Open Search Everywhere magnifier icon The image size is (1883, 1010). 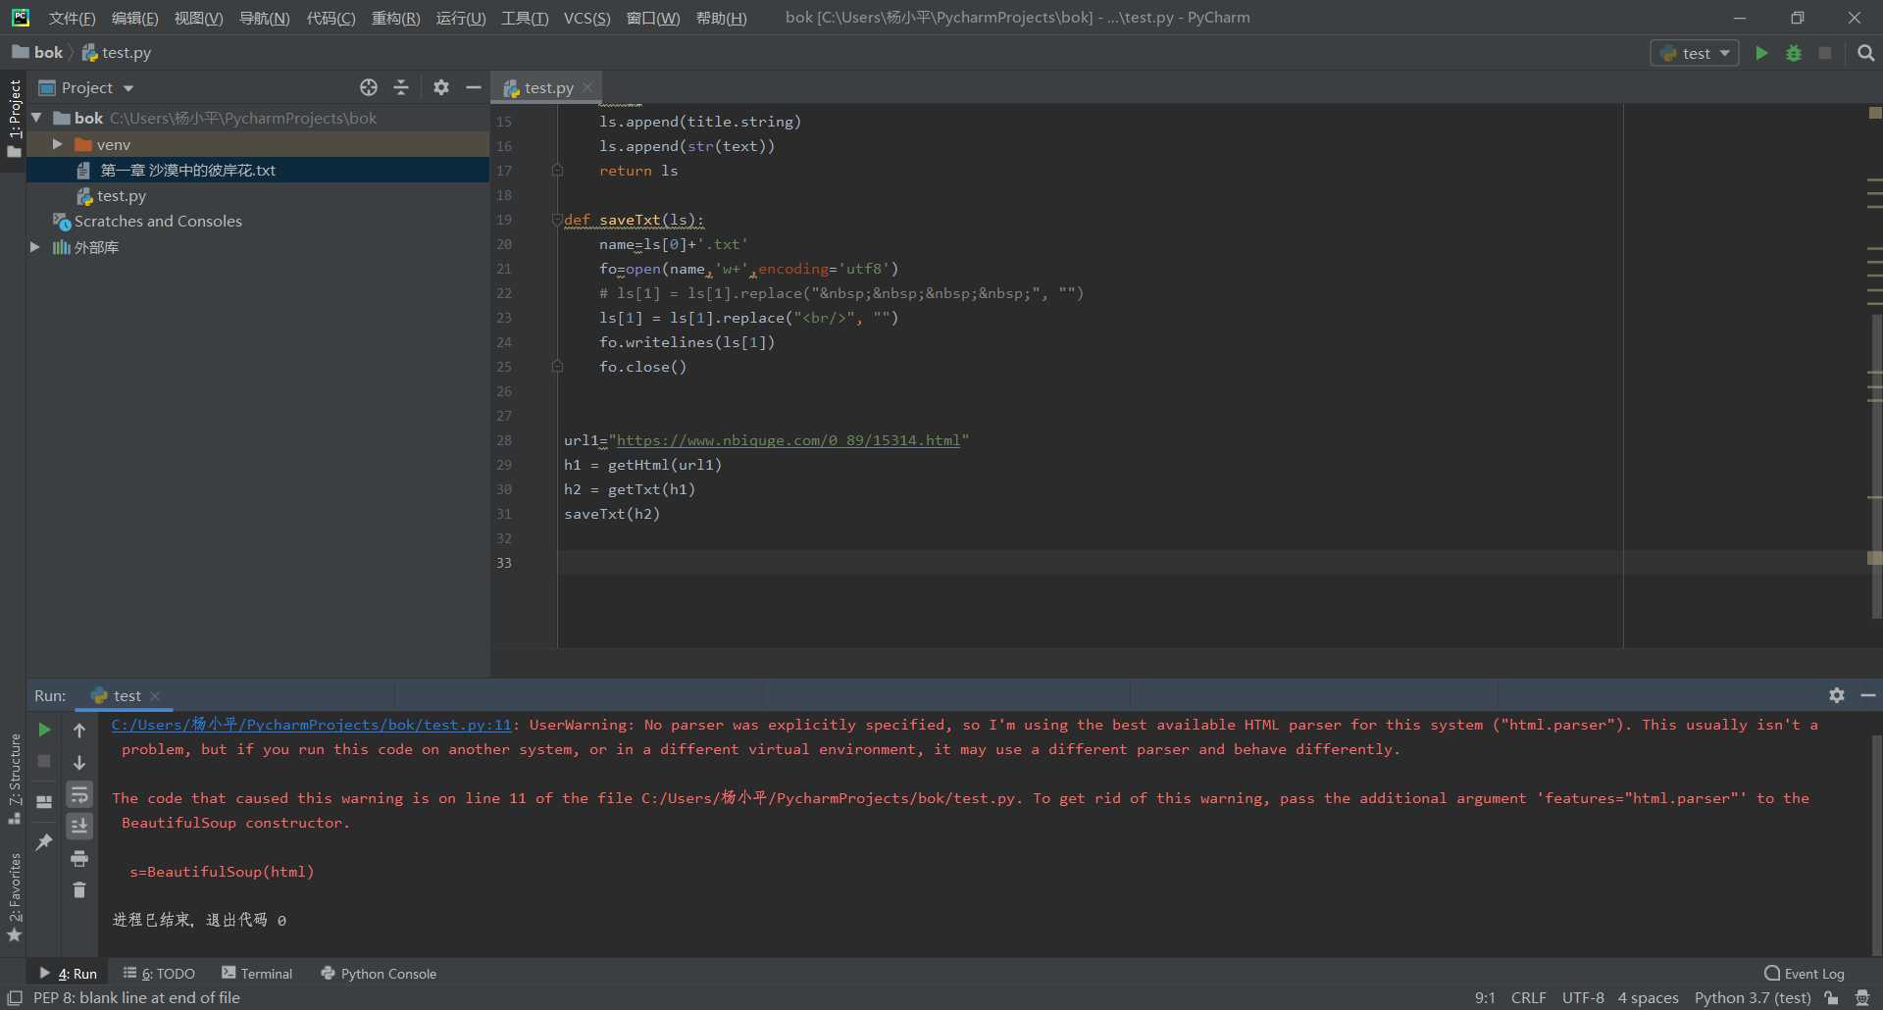pyautogui.click(x=1865, y=53)
